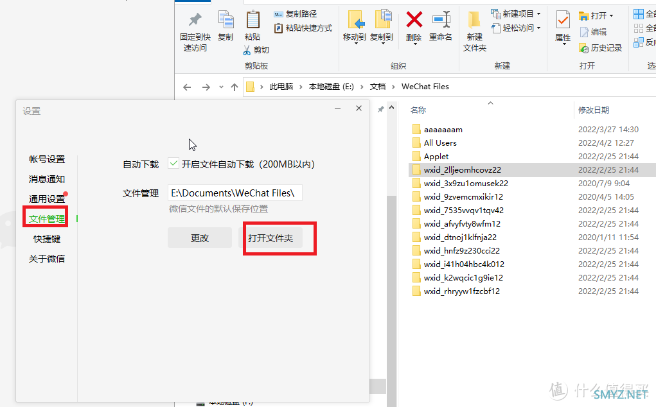Select folder wxid_2lljeomhcovz22

click(462, 169)
